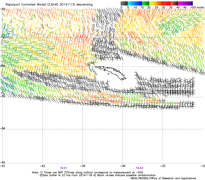The height and width of the screenshot is (180, 205).
Task: Click the -45 longitude axis label
Action: (x=2, y=166)
